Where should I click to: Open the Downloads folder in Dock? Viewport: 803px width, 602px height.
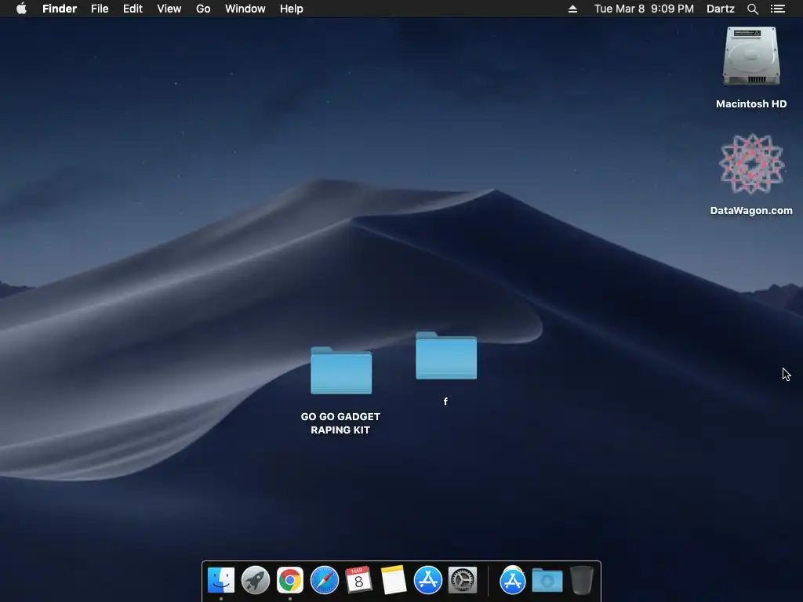point(547,580)
